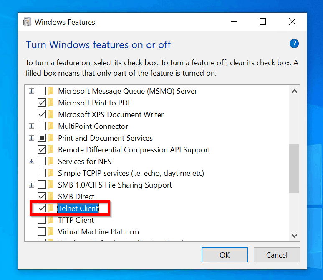Viewport: 323px width, 280px height.
Task: Click the scrollbar up arrow
Action: pyautogui.click(x=294, y=91)
